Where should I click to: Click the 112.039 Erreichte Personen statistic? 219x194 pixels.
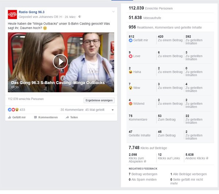point(150,8)
